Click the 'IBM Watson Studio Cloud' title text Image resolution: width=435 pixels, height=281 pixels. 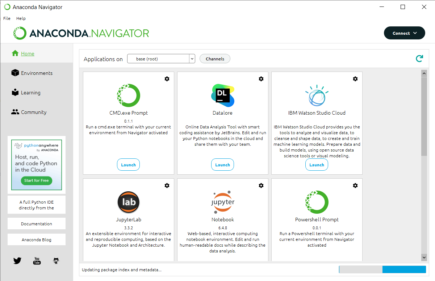[x=317, y=113]
